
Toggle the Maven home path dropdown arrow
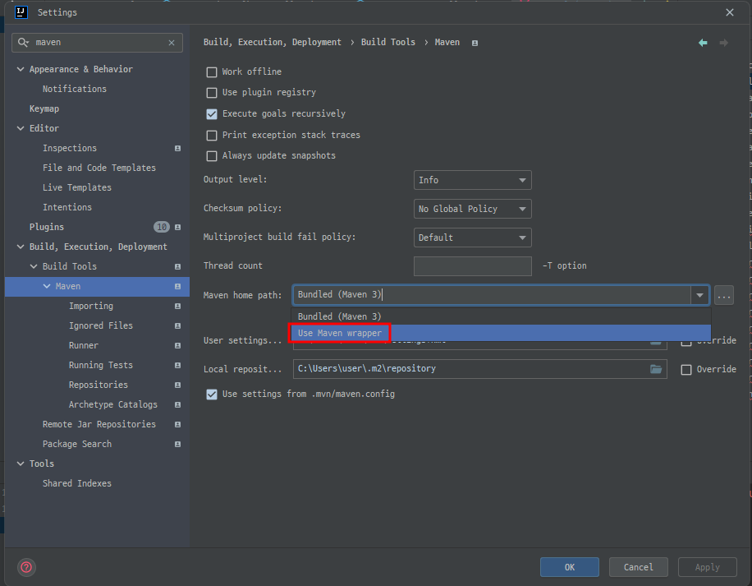point(699,295)
